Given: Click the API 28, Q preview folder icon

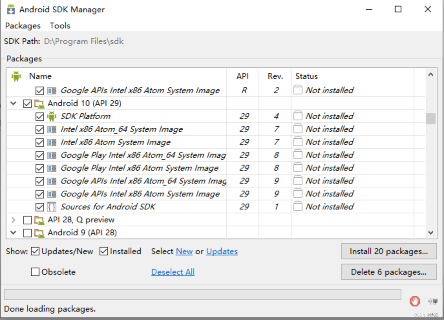Looking at the screenshot, I should pyautogui.click(x=39, y=220).
